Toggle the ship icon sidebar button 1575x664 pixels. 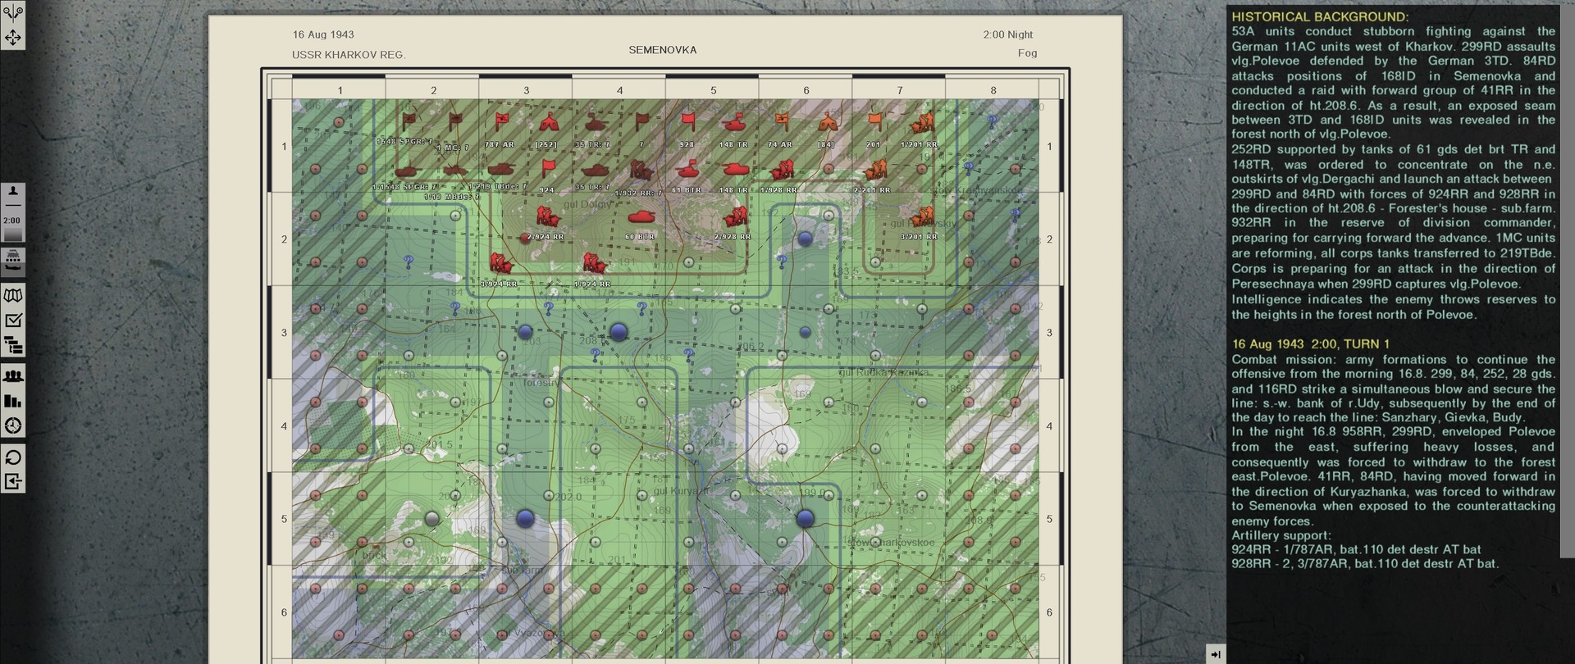click(x=13, y=260)
